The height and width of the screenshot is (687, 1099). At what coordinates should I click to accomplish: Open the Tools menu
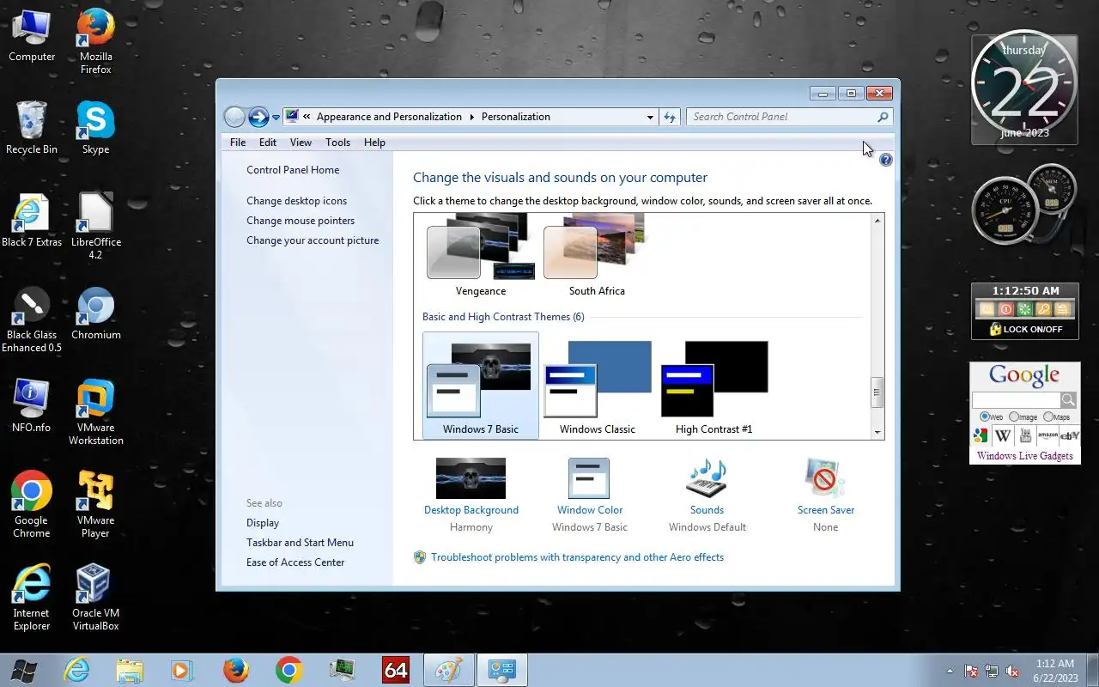(x=337, y=143)
